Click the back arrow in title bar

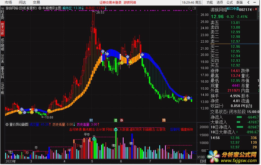coord(248,3)
